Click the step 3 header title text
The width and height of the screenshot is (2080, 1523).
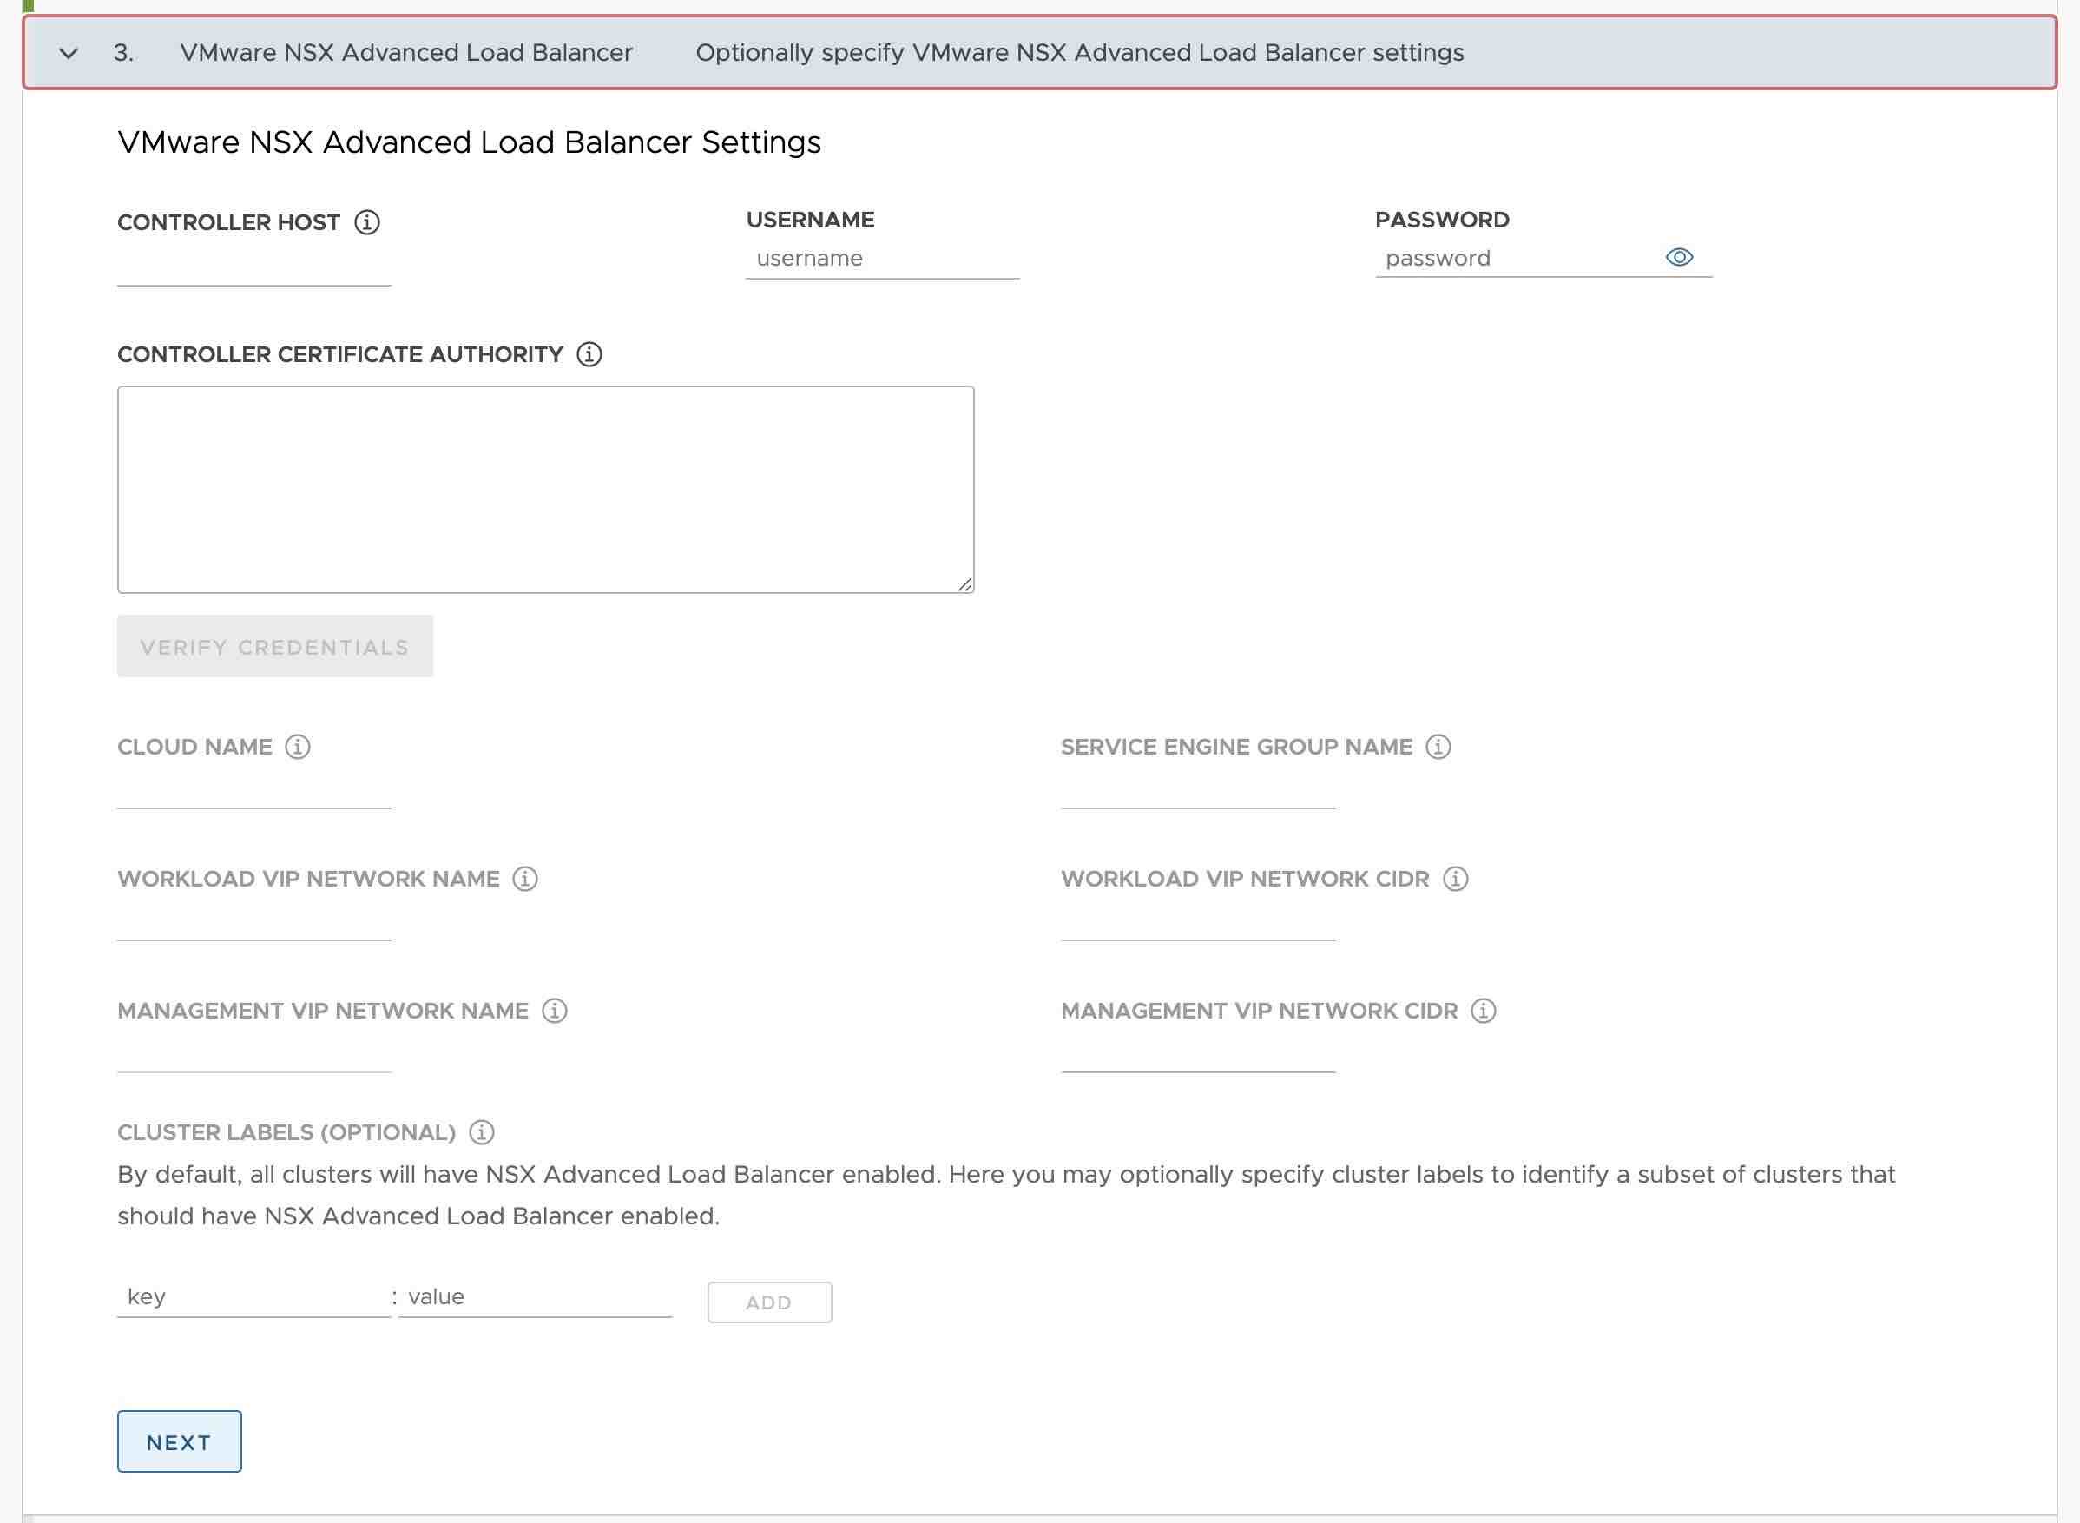click(x=405, y=53)
